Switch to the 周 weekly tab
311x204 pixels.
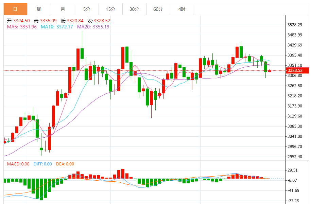39,9
